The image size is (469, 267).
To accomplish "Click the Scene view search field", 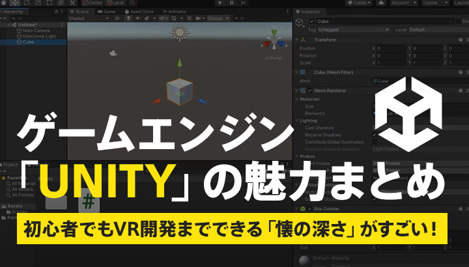I will [x=262, y=18].
